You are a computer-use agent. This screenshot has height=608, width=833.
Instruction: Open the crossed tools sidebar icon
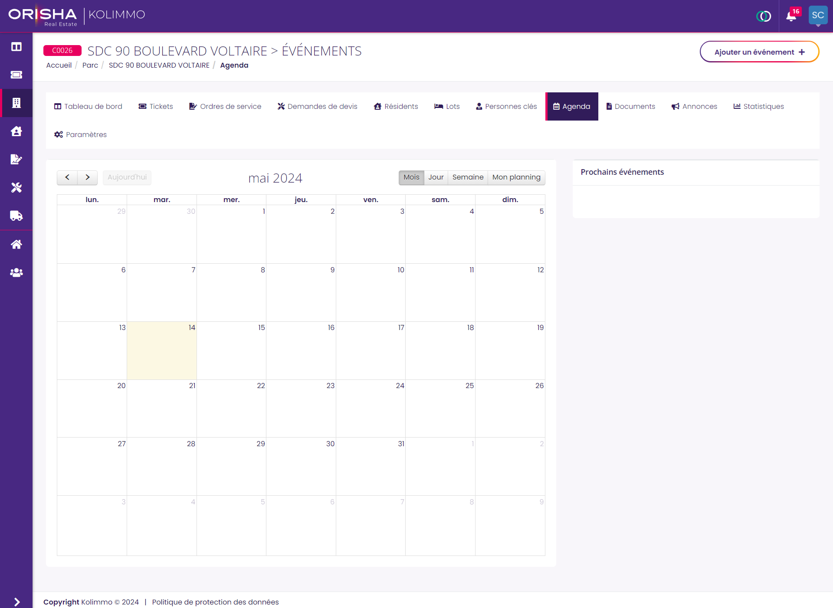[16, 187]
